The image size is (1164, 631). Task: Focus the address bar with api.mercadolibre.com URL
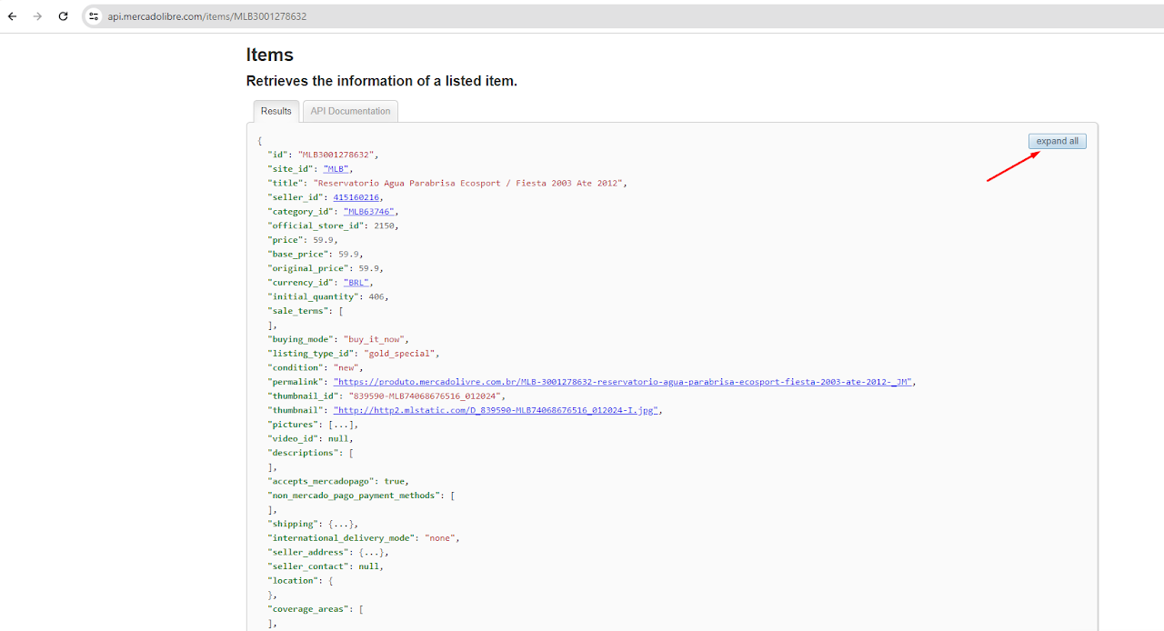tap(207, 16)
